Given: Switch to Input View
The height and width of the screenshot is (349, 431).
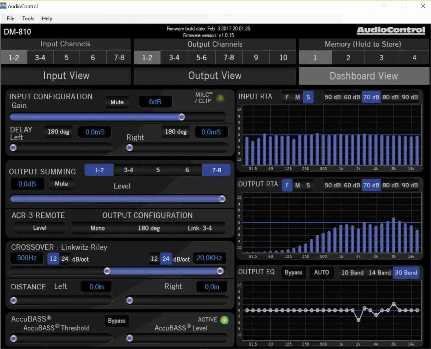Looking at the screenshot, I should pos(66,76).
